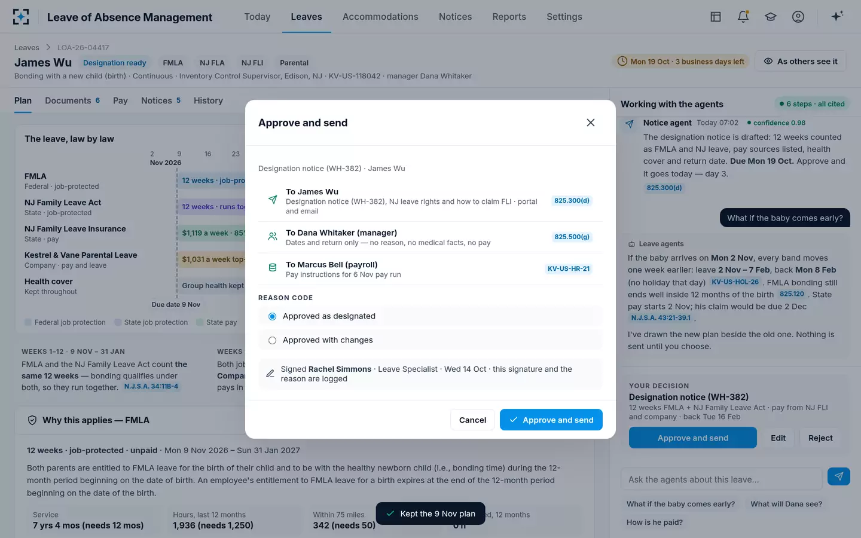The height and width of the screenshot is (538, 861).
Task: Open the Reports tab
Action: tap(509, 17)
